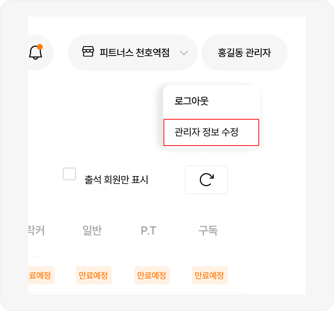Expand the branch selector chevron

pyautogui.click(x=184, y=53)
